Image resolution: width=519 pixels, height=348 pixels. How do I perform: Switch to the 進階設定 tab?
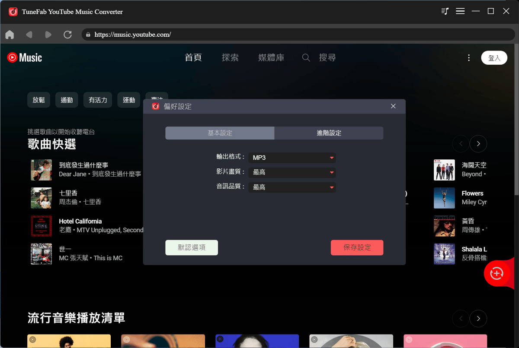tap(329, 133)
